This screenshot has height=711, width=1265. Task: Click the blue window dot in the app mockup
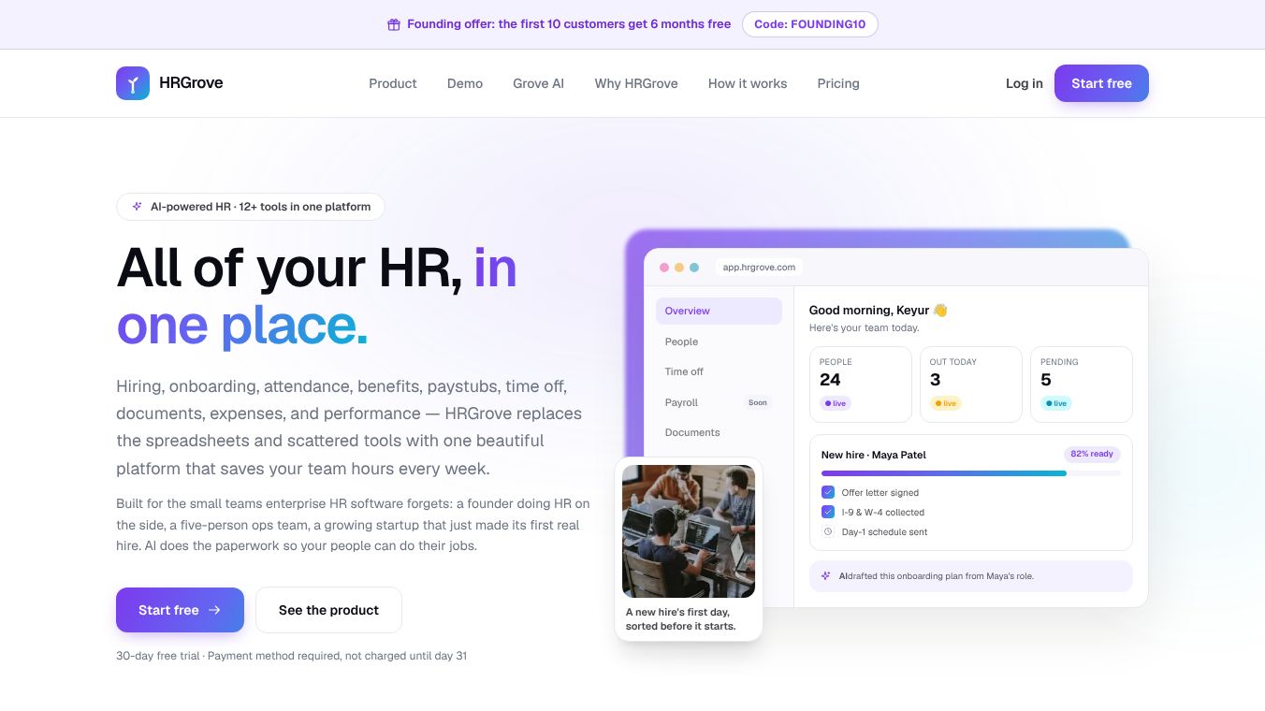coord(694,268)
